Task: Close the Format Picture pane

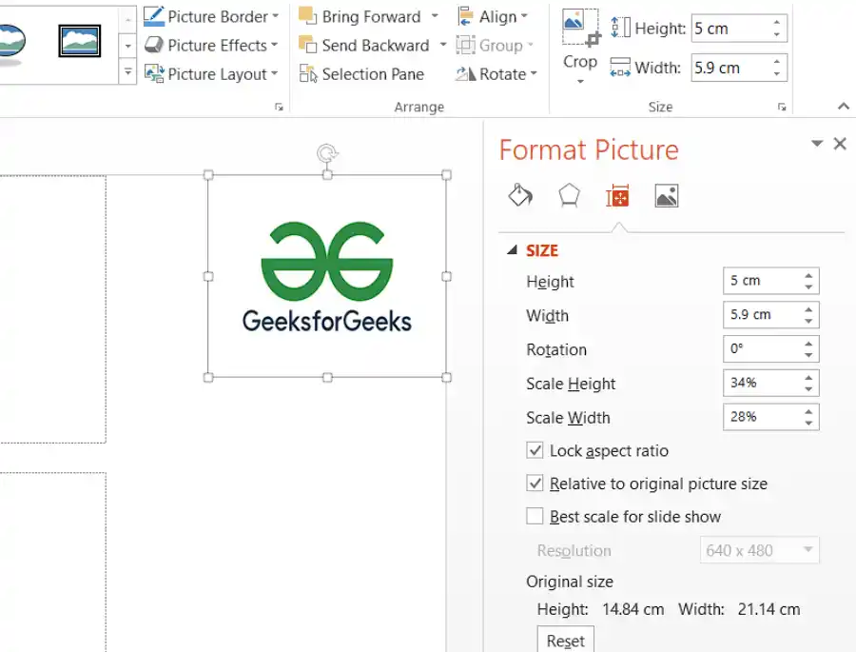Action: click(840, 144)
